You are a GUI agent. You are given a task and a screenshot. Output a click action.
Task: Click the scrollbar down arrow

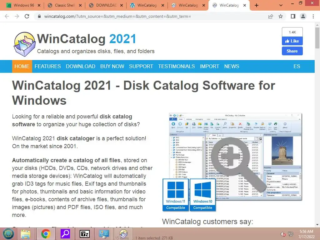tap(317, 225)
